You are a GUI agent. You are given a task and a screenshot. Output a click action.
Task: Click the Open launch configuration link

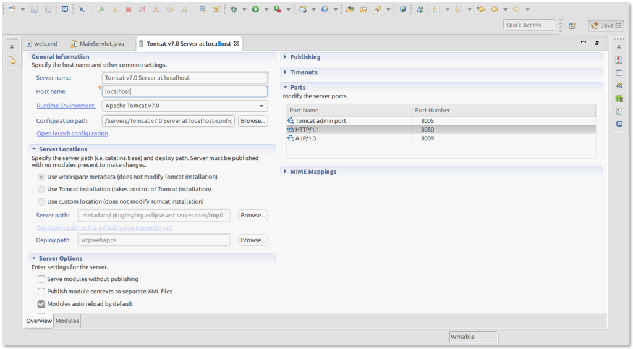point(72,133)
